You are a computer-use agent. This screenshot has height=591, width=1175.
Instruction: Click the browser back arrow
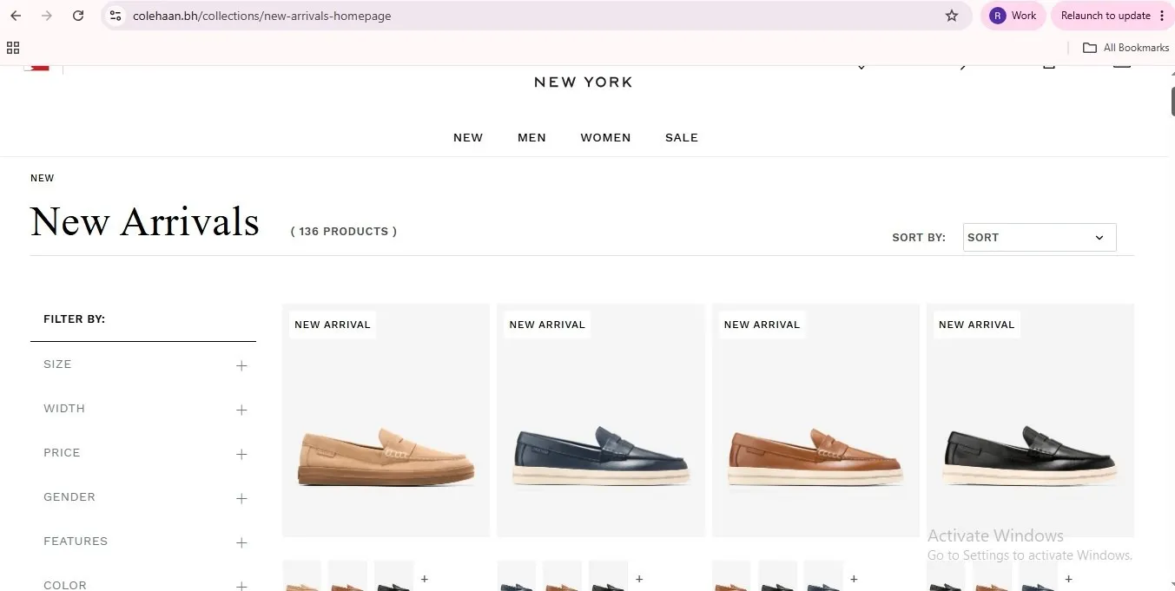(x=16, y=16)
